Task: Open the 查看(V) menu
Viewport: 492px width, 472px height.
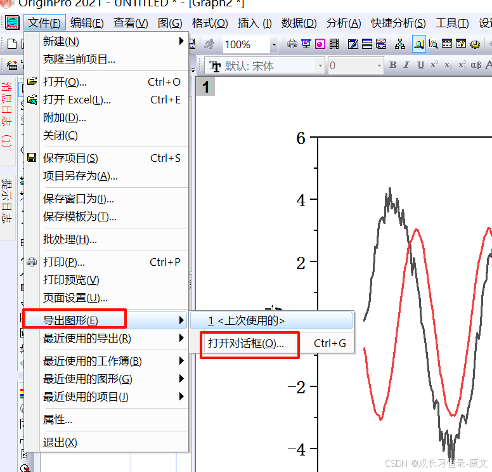Action: click(131, 23)
